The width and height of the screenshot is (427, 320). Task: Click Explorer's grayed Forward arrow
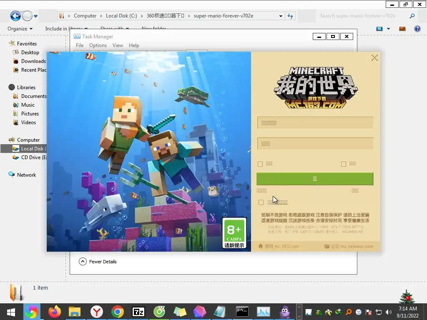coord(27,16)
